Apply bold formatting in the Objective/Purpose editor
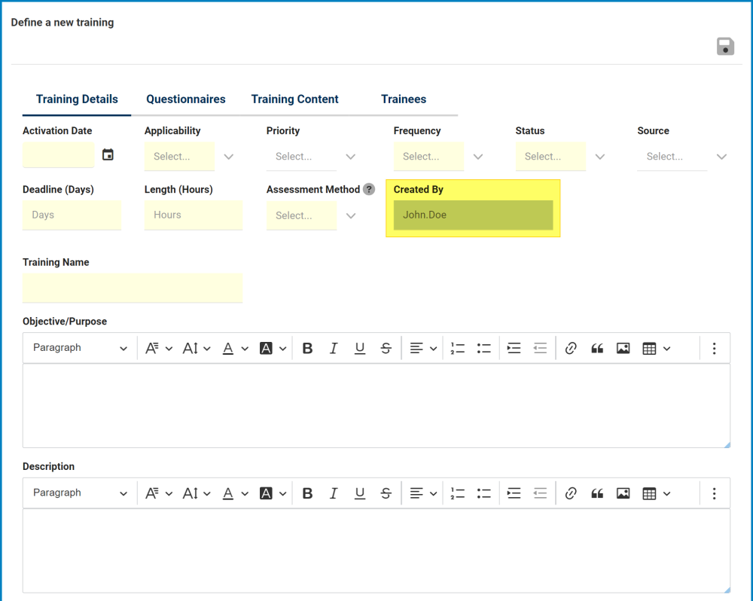The height and width of the screenshot is (601, 753). tap(307, 347)
